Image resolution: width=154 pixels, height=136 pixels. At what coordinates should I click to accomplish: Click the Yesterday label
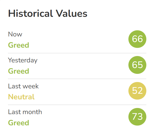pyautogui.click(x=23, y=60)
